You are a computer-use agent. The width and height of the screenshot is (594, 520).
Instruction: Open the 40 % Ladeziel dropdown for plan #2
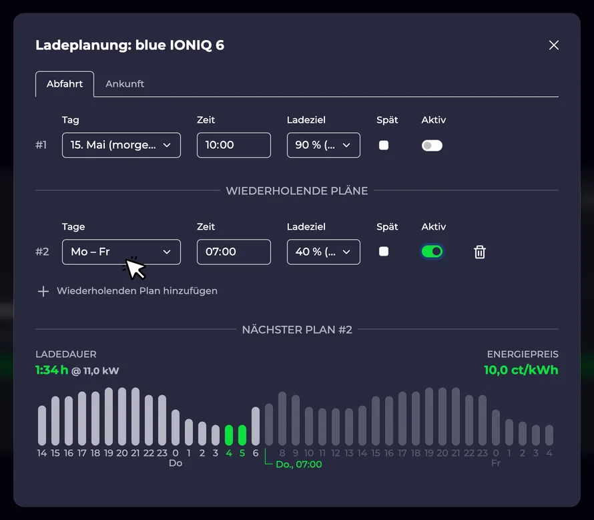click(323, 252)
